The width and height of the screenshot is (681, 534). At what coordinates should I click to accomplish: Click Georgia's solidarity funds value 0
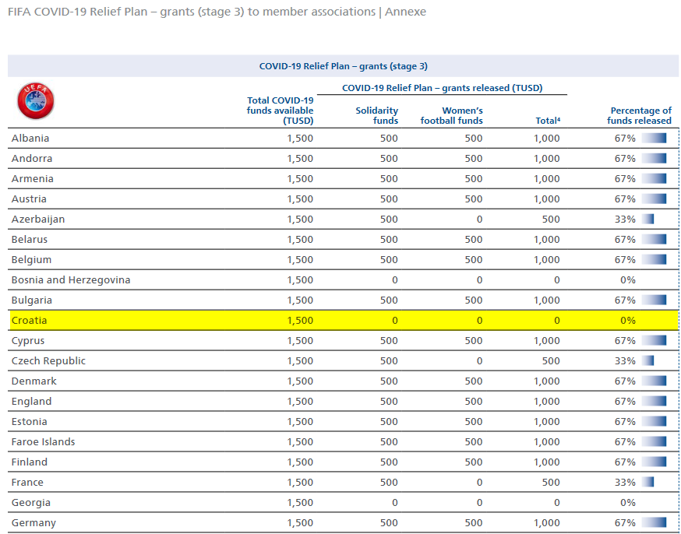tap(395, 503)
